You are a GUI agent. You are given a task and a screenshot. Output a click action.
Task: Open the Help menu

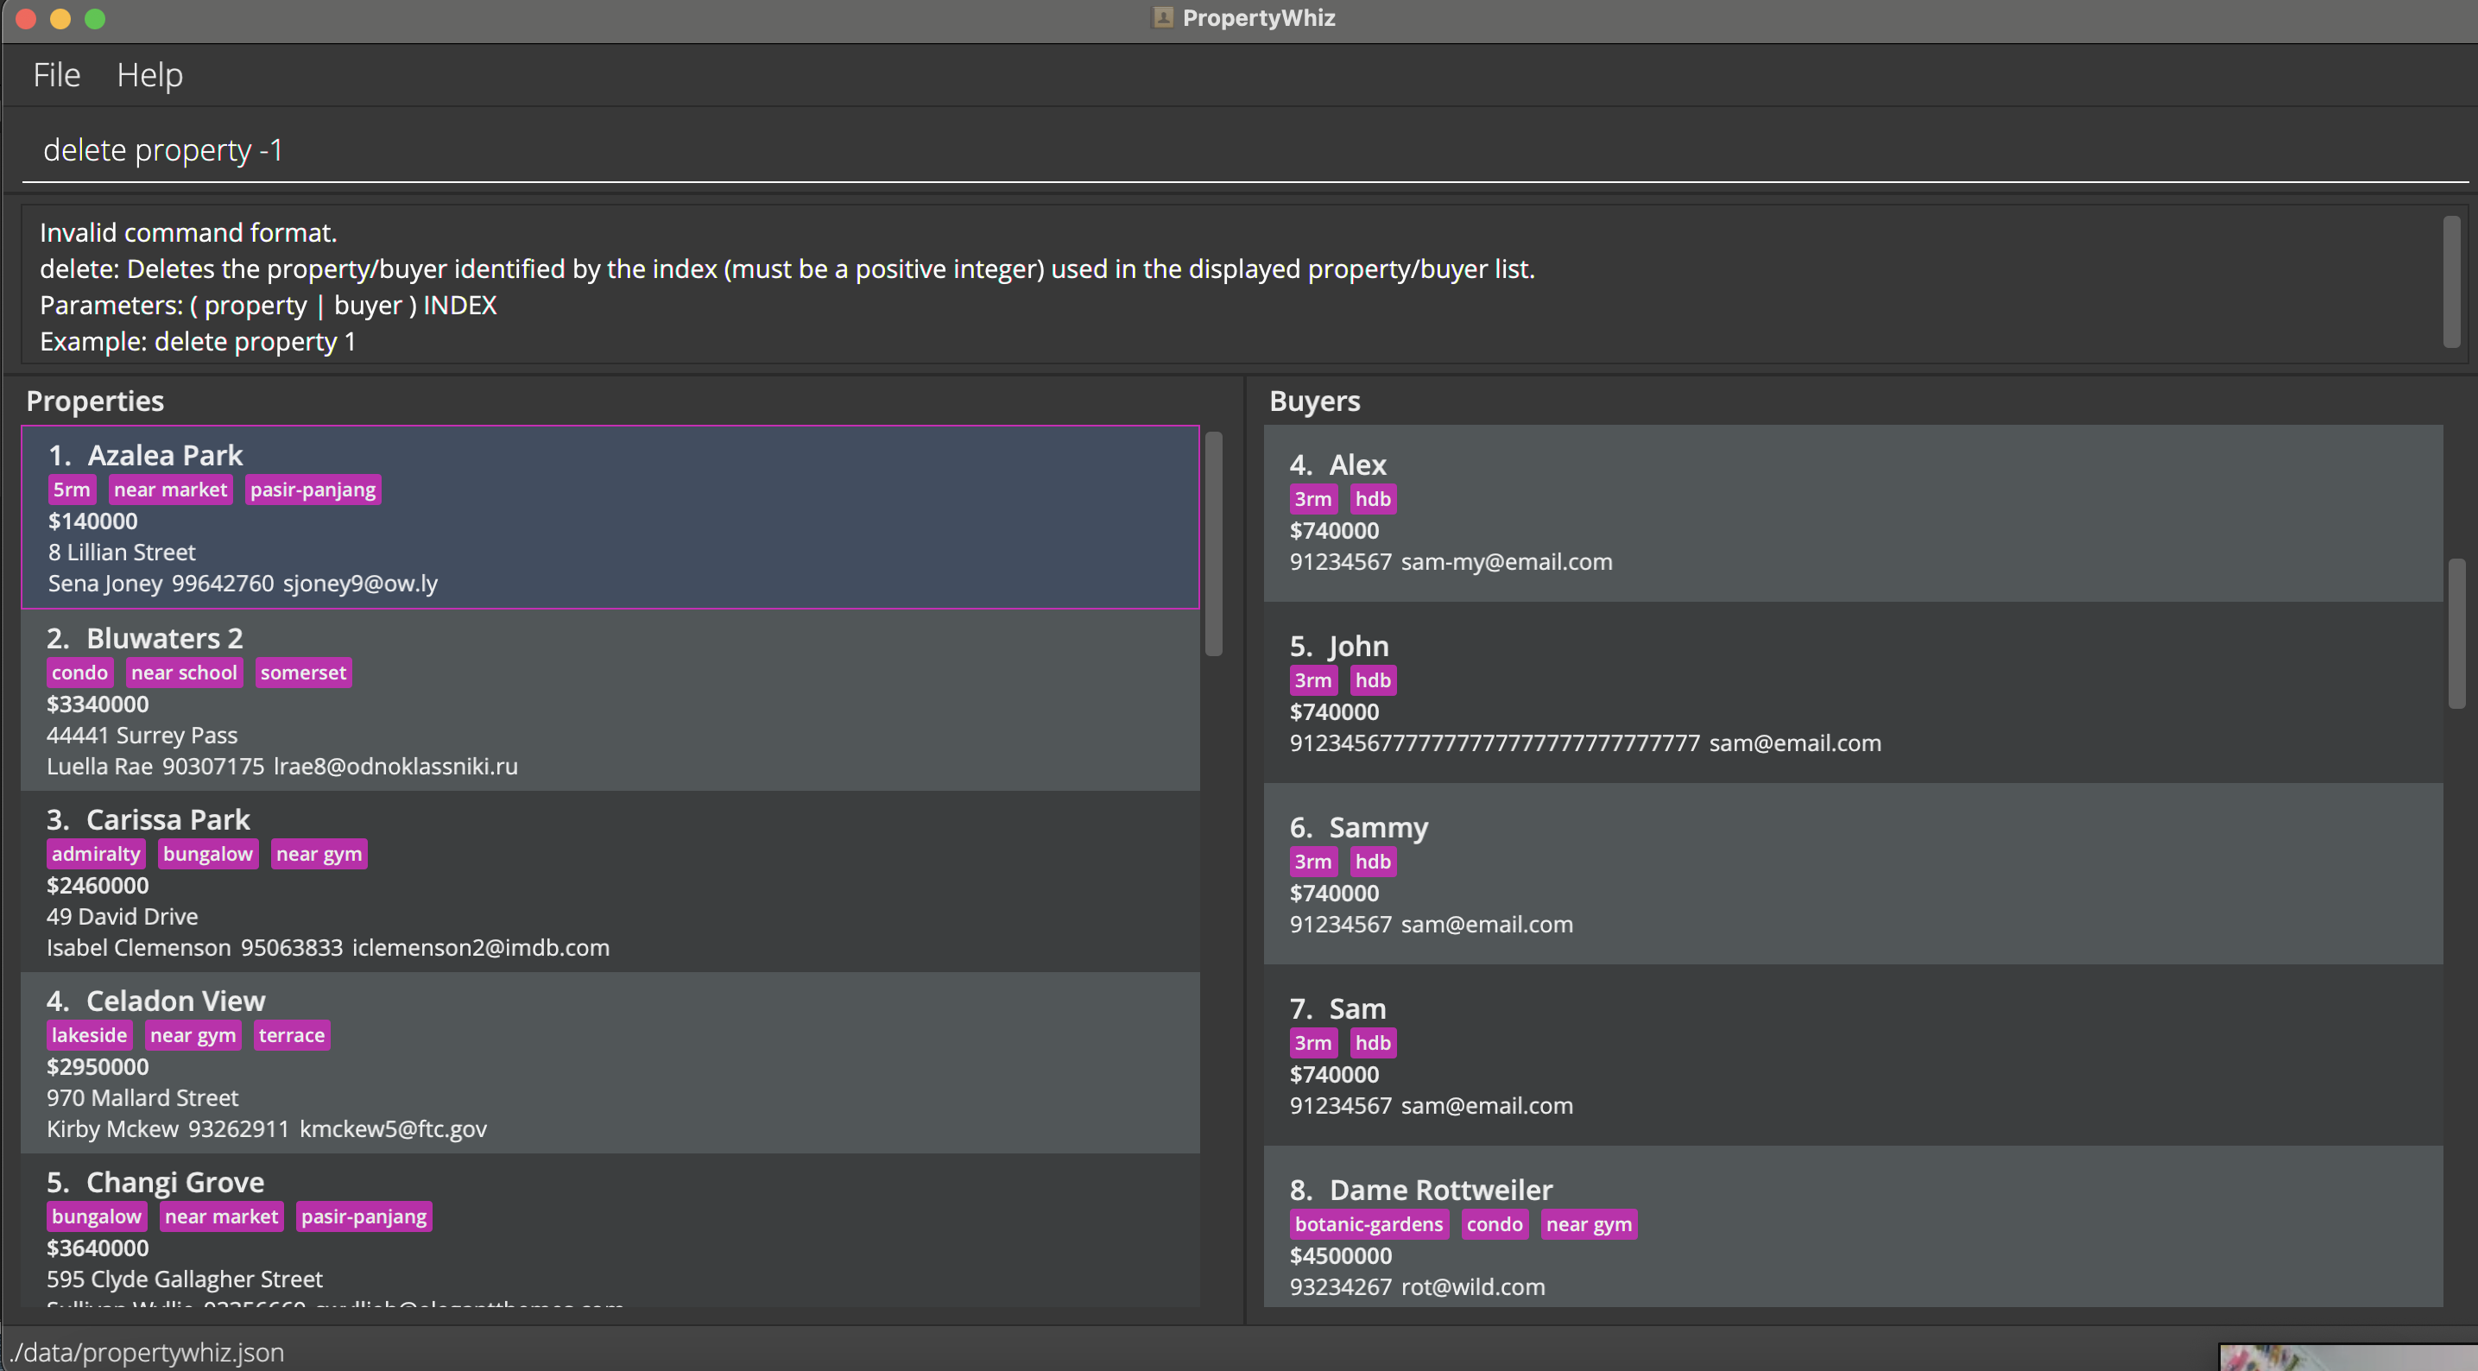pyautogui.click(x=149, y=74)
